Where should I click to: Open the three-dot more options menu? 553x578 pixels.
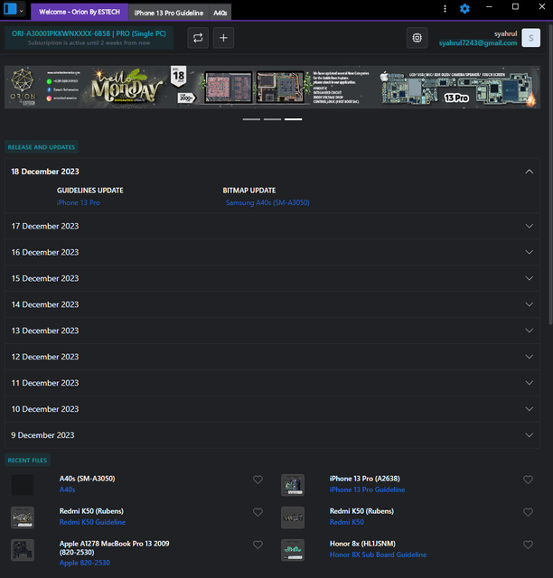pos(445,8)
